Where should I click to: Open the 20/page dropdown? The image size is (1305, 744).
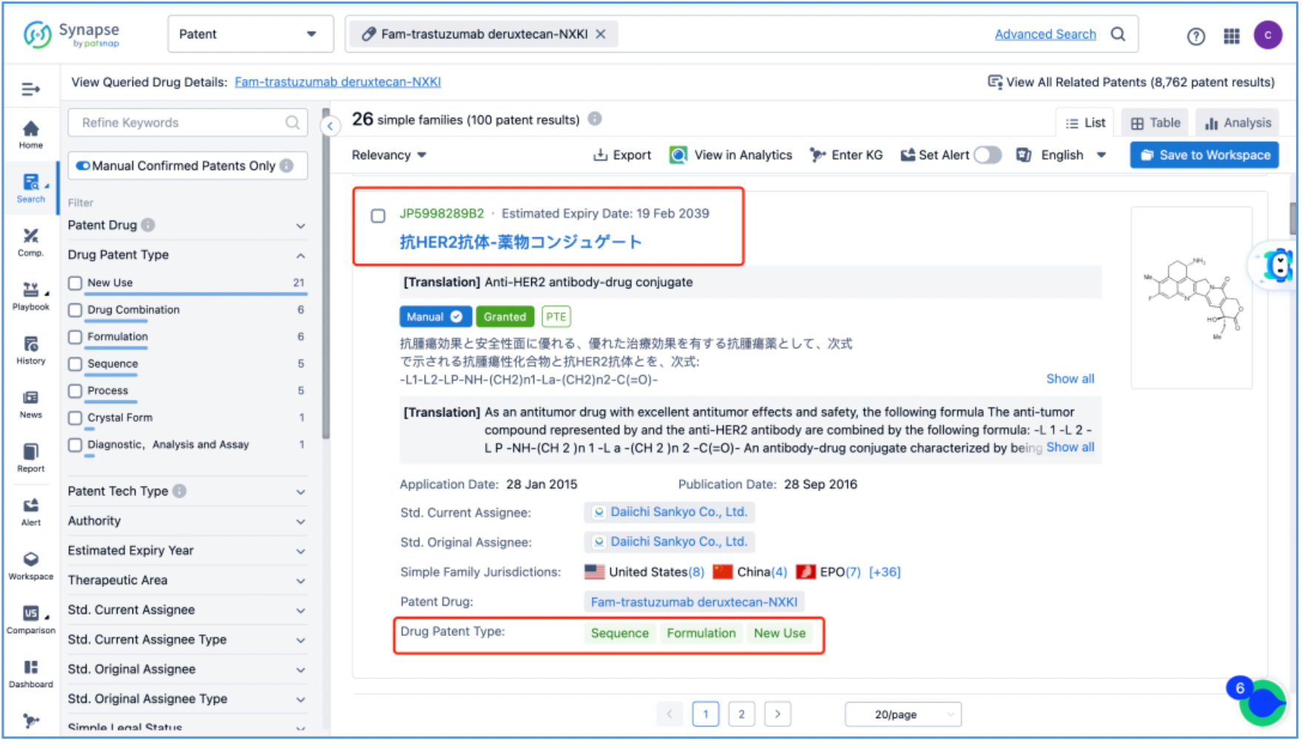click(x=903, y=714)
